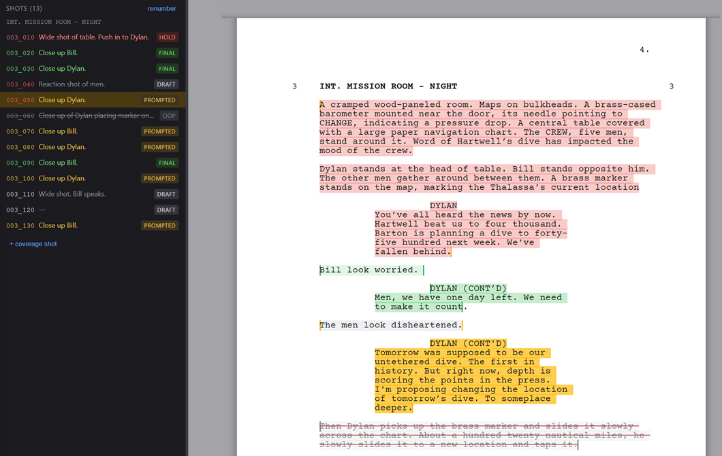Select highlighted shot 003_050 Close up Dylan
This screenshot has height=456, width=722.
(92, 100)
